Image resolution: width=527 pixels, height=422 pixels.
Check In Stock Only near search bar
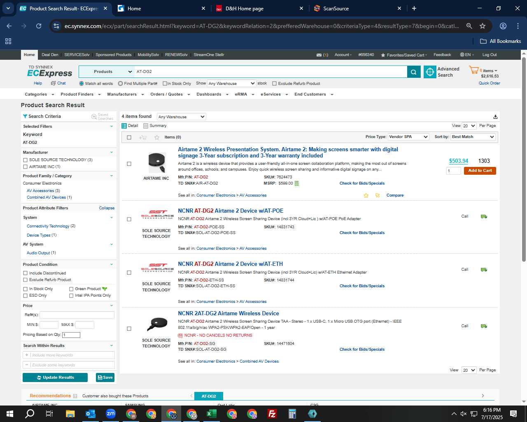coord(165,83)
